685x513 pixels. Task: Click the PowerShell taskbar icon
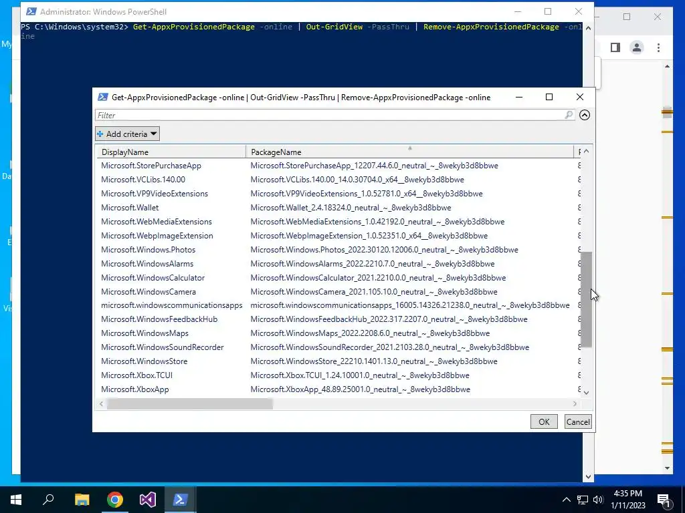[181, 500]
